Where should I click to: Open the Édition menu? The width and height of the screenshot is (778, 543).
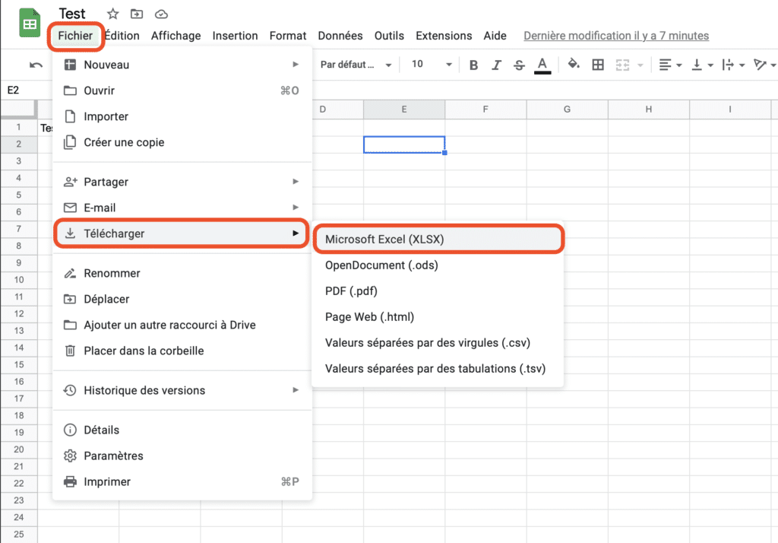pyautogui.click(x=122, y=36)
